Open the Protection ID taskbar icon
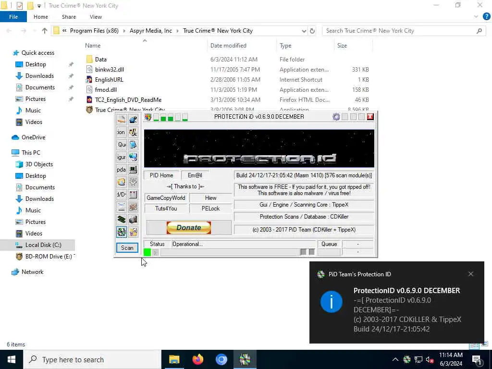 [x=245, y=359]
